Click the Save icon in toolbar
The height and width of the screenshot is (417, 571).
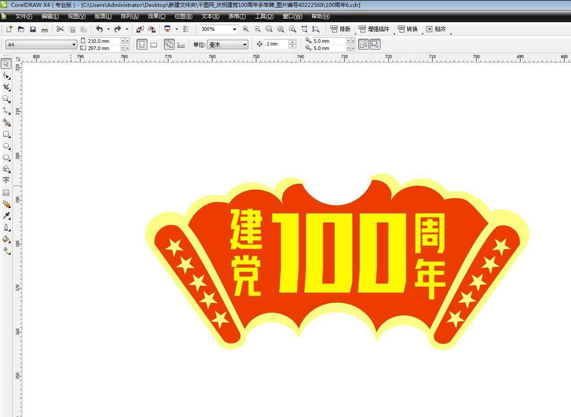pos(33,29)
